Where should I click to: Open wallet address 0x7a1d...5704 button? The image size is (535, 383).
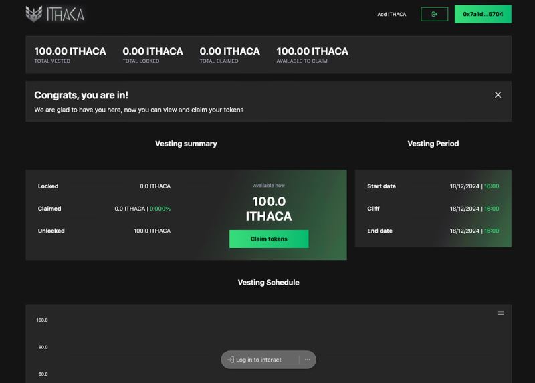(483, 14)
